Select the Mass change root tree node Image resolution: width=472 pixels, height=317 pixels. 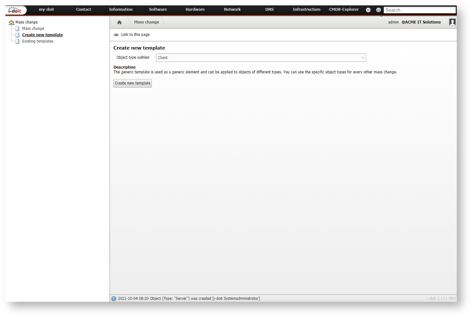pos(27,22)
